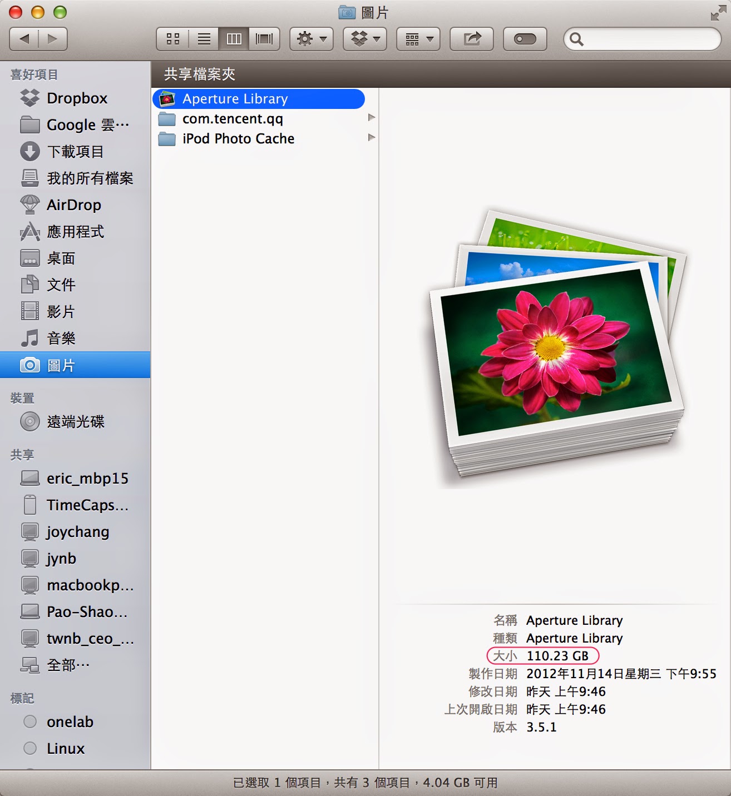The height and width of the screenshot is (796, 731).
Task: Switch to Cover Flow view
Action: tap(264, 39)
